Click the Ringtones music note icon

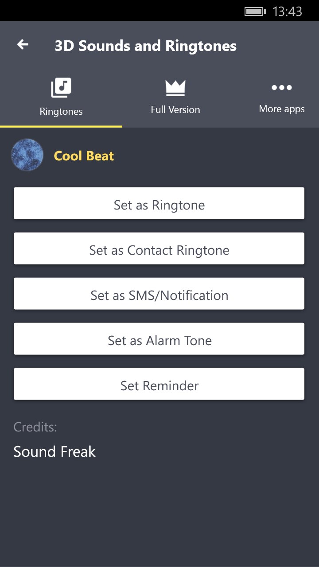(61, 87)
